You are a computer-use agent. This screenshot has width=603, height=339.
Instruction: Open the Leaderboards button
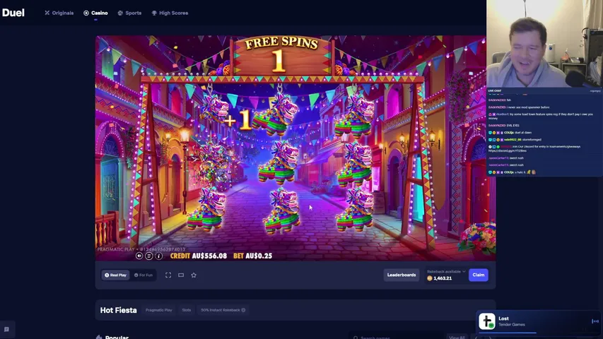(402, 275)
